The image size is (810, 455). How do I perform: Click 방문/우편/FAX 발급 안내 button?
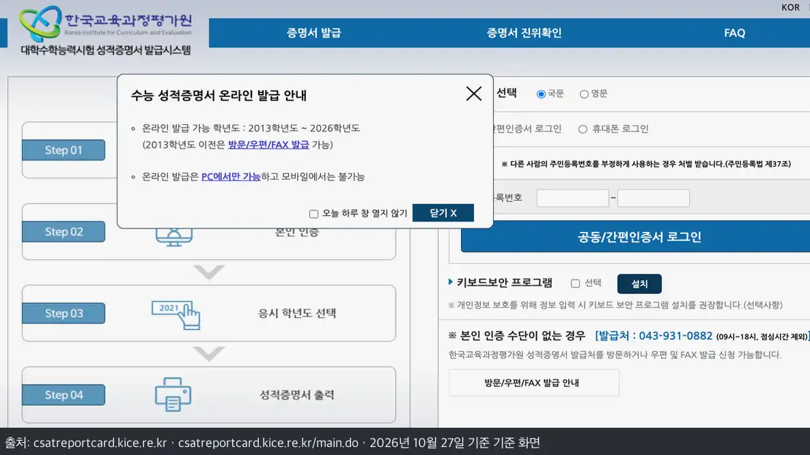pyautogui.click(x=533, y=383)
